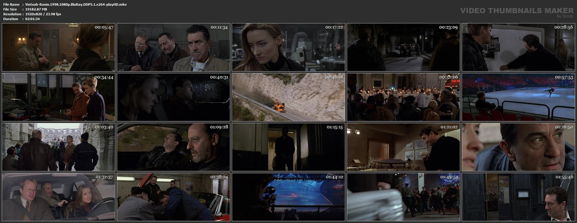This screenshot has height=223, width=577.
Task: Select the thumbnail at timestamp 00:05:47
Action: pos(58,47)
